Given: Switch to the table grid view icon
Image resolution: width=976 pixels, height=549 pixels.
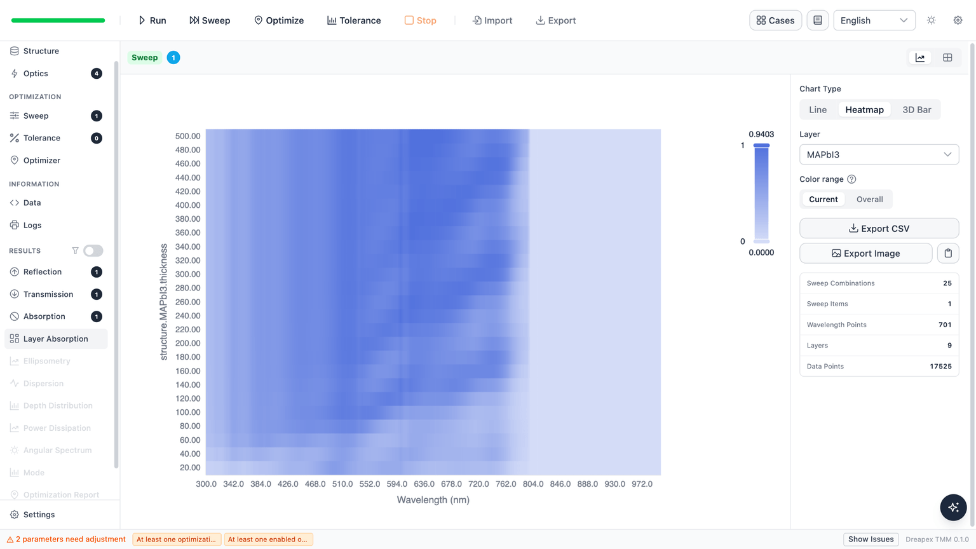Looking at the screenshot, I should (947, 58).
